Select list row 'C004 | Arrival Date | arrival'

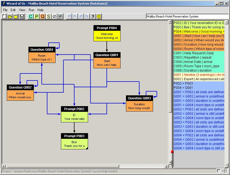(199, 62)
